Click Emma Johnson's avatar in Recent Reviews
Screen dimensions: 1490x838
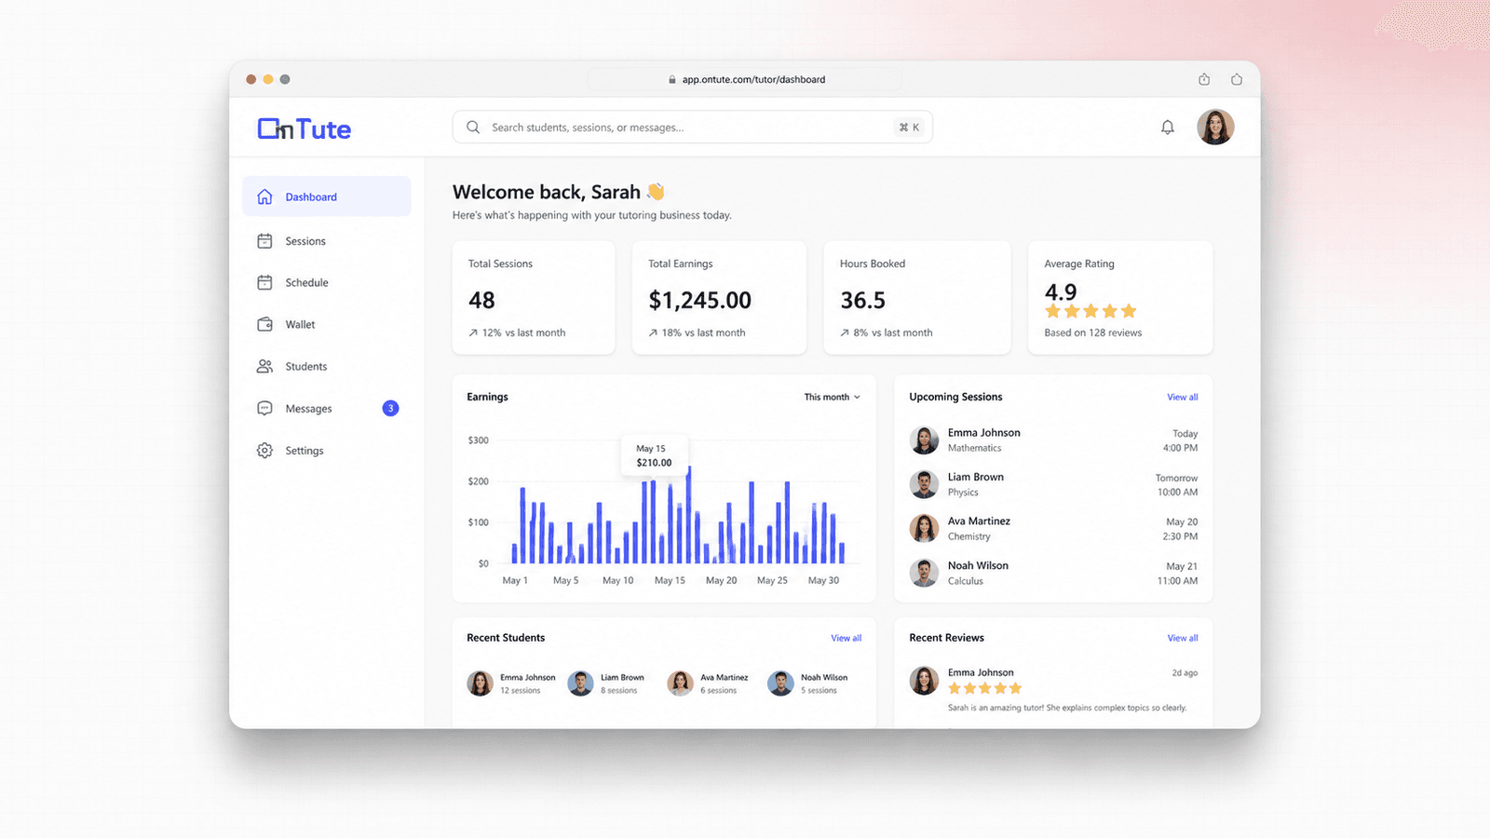(x=924, y=681)
